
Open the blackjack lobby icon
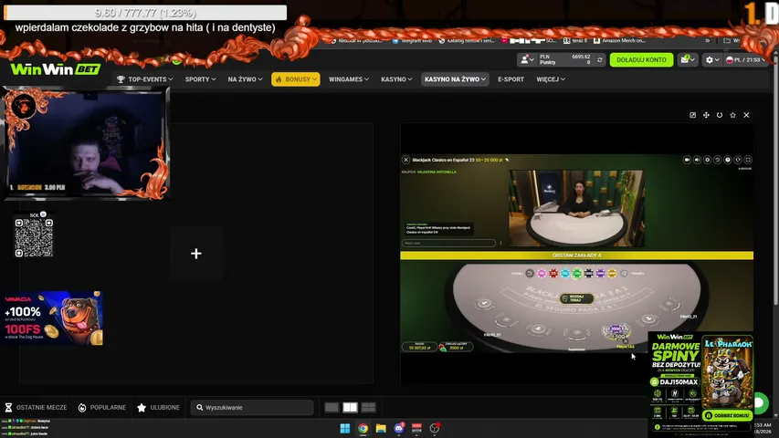click(x=738, y=160)
